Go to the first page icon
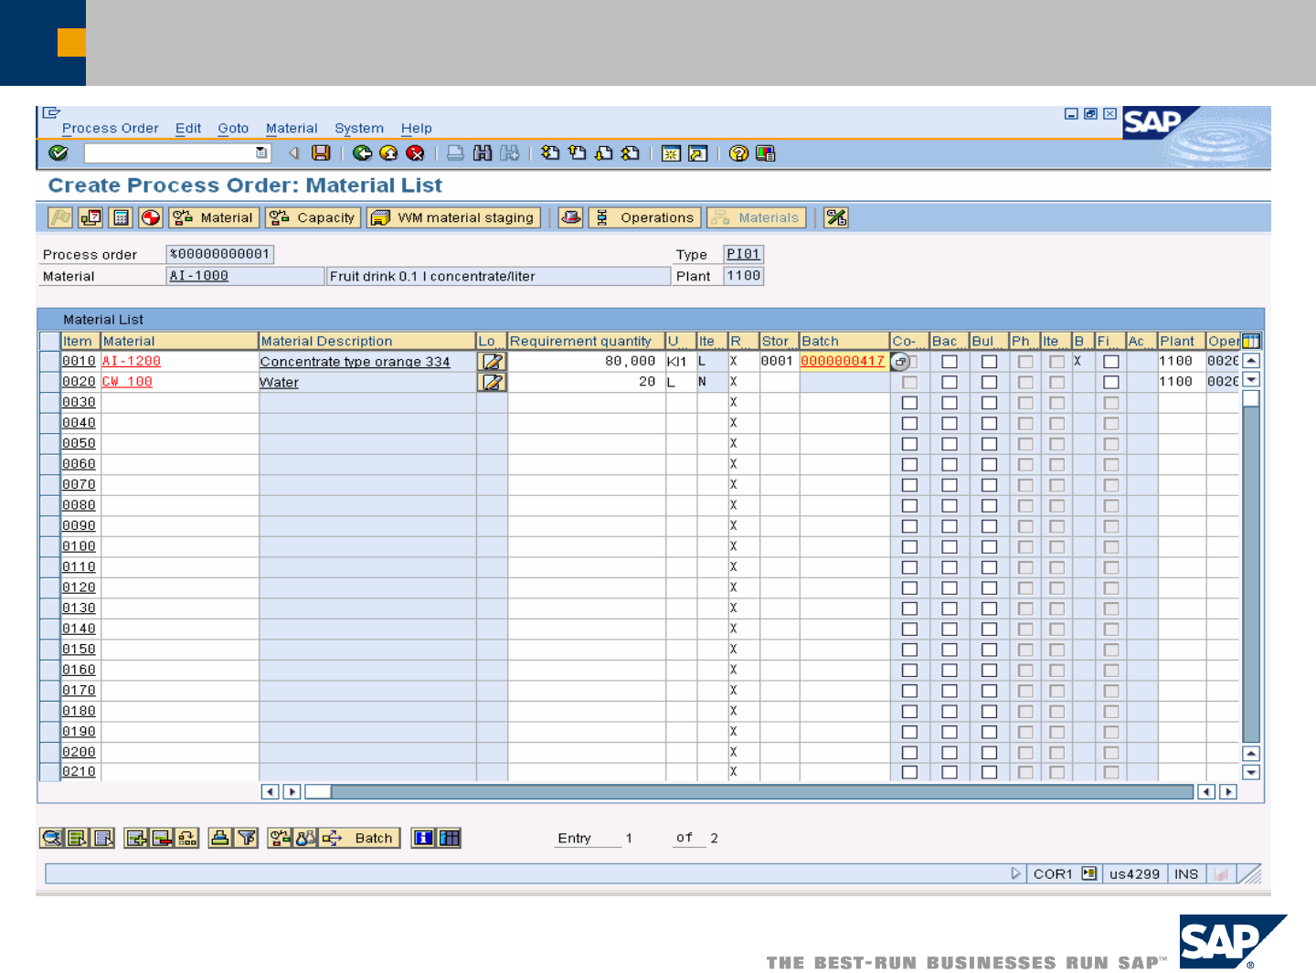1316x973 pixels. pos(550,153)
